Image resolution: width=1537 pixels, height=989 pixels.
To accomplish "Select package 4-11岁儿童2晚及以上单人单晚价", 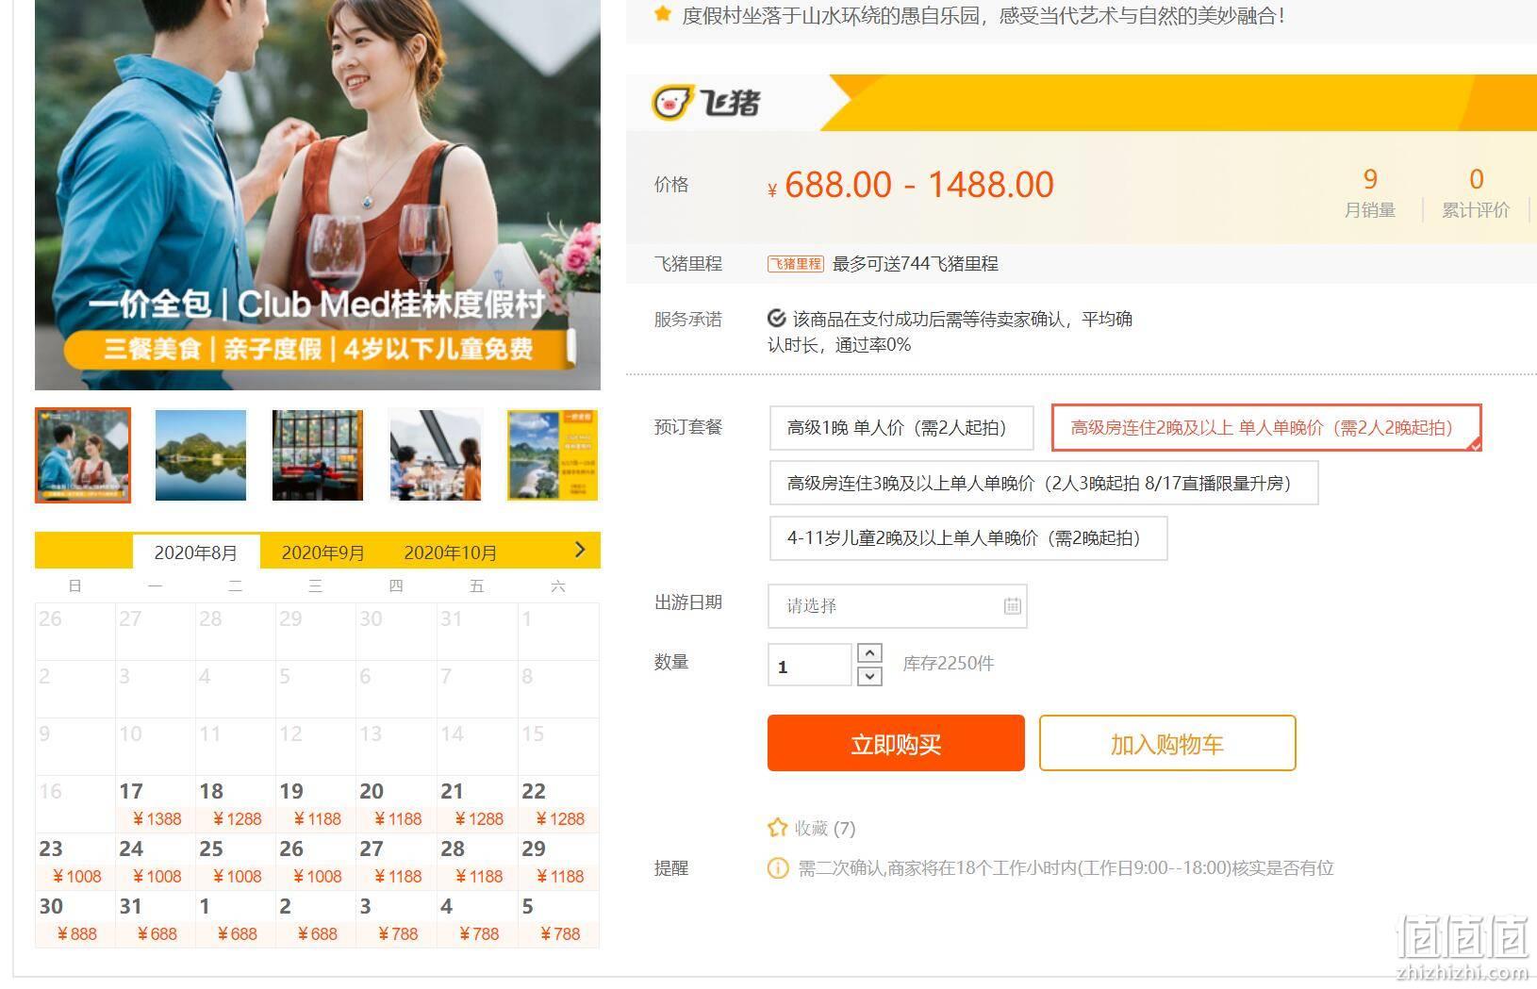I will coord(968,538).
